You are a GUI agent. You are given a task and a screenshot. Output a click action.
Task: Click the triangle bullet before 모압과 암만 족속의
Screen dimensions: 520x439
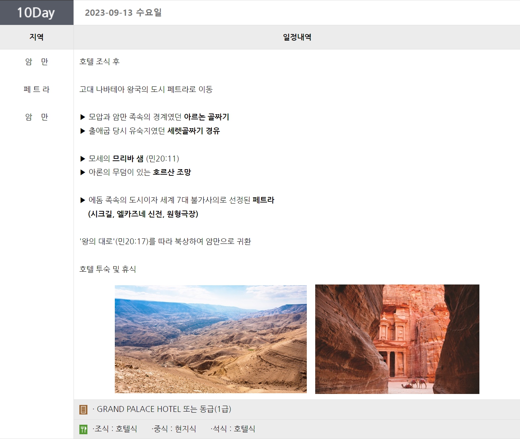coord(83,117)
